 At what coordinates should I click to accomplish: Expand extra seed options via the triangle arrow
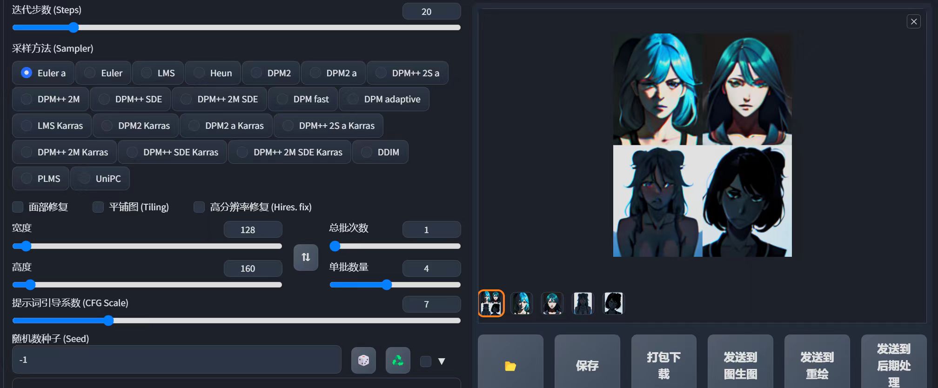coord(442,361)
